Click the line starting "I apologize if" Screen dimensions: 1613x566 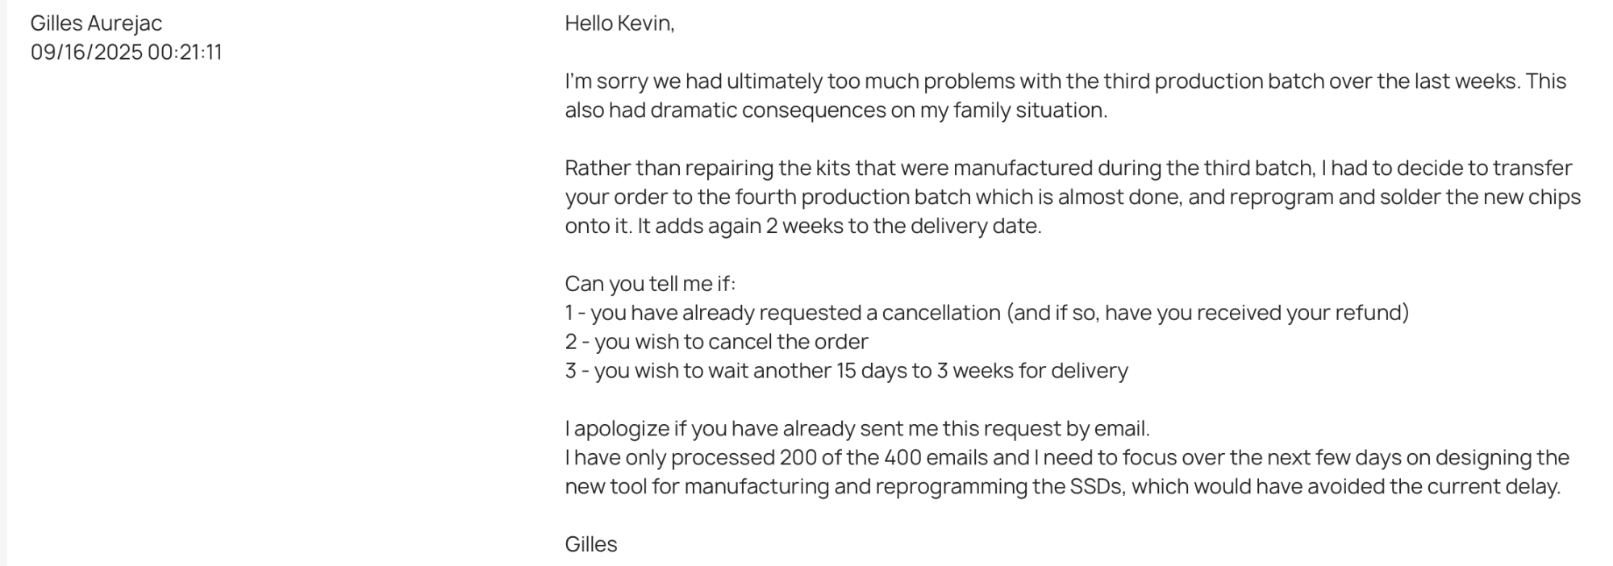[857, 429]
